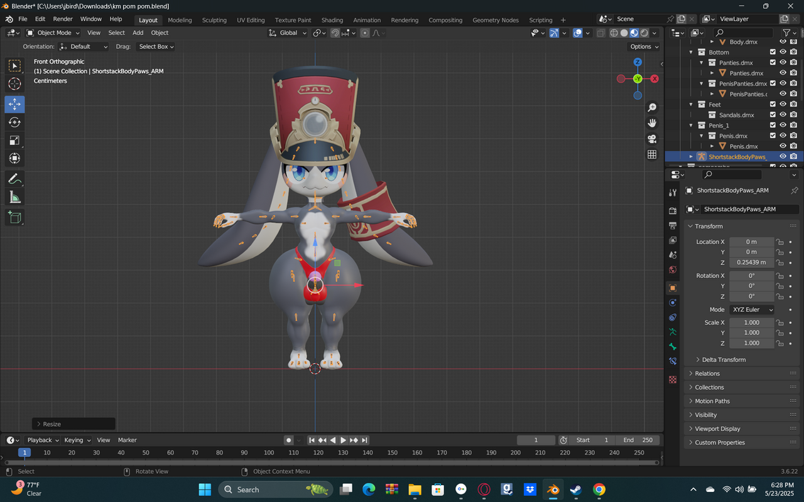The image size is (804, 502).
Task: Open File Explorer from the taskbar
Action: tap(415, 489)
